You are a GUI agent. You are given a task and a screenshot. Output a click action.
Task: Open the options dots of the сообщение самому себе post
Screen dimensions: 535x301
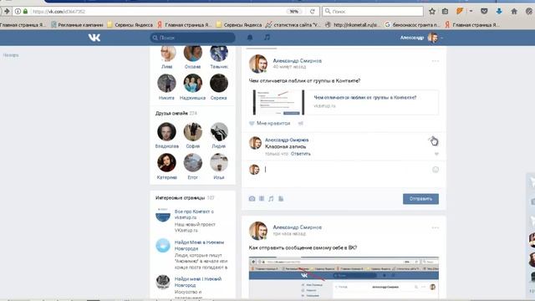click(x=435, y=227)
